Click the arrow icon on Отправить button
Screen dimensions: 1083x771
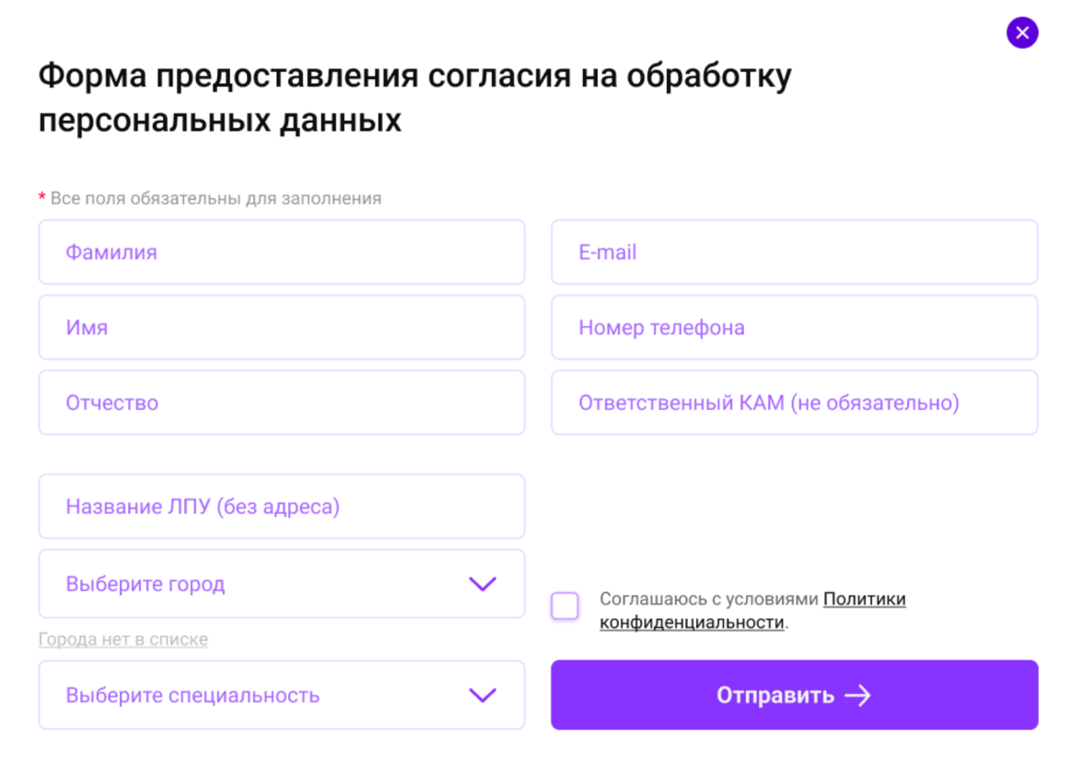pos(857,695)
